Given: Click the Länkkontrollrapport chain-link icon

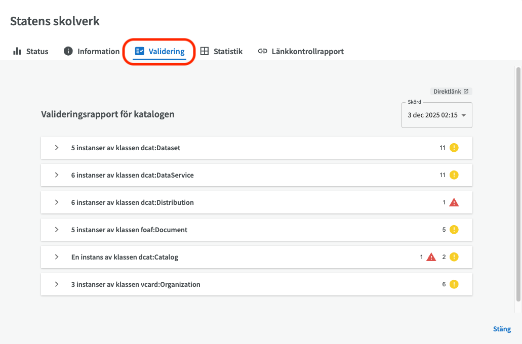Looking at the screenshot, I should coord(263,51).
